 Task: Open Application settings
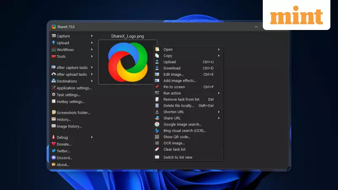coord(74,88)
